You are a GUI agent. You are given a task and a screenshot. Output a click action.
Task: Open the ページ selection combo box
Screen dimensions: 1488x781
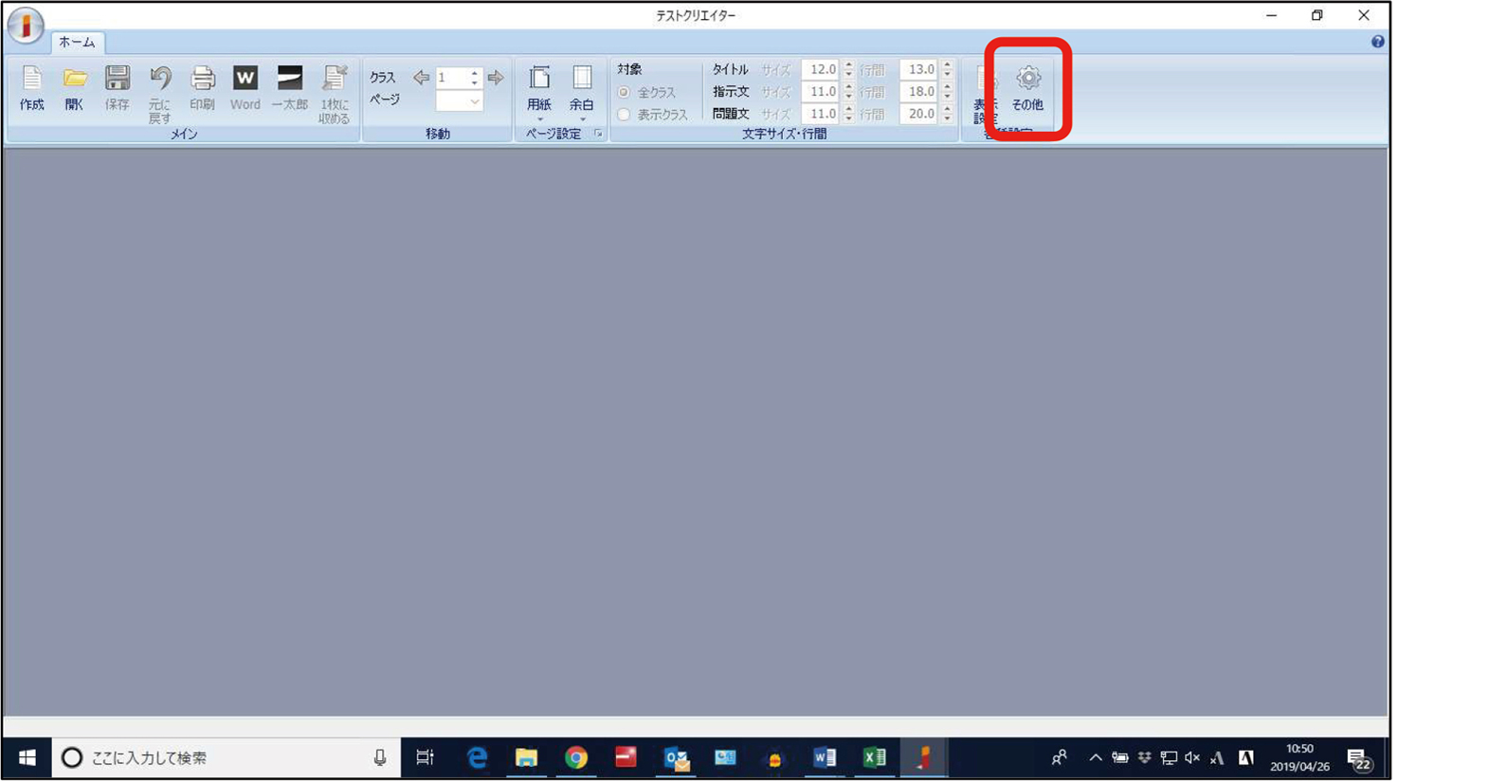460,101
